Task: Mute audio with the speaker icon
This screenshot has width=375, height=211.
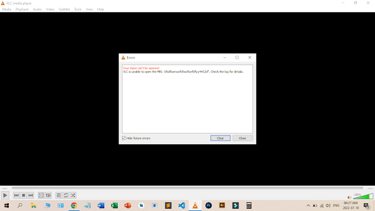Action: tap(349, 198)
